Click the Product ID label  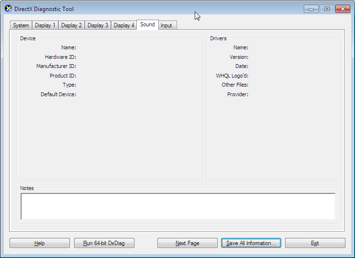(63, 76)
